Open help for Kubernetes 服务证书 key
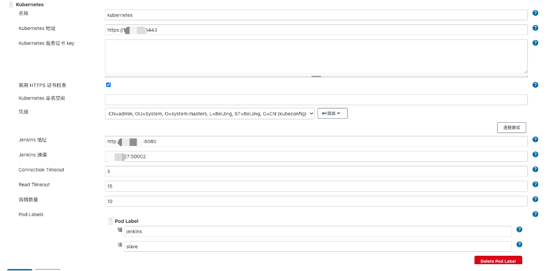The height and width of the screenshot is (271, 554). tap(535, 42)
